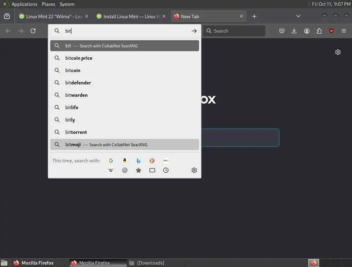This screenshot has width=352, height=267.
Task: Expand the list all tabs chevron
Action: click(x=298, y=16)
